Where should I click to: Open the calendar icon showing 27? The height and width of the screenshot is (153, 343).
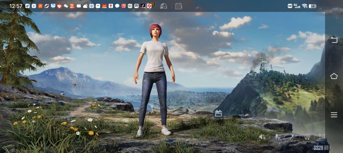[178, 6]
